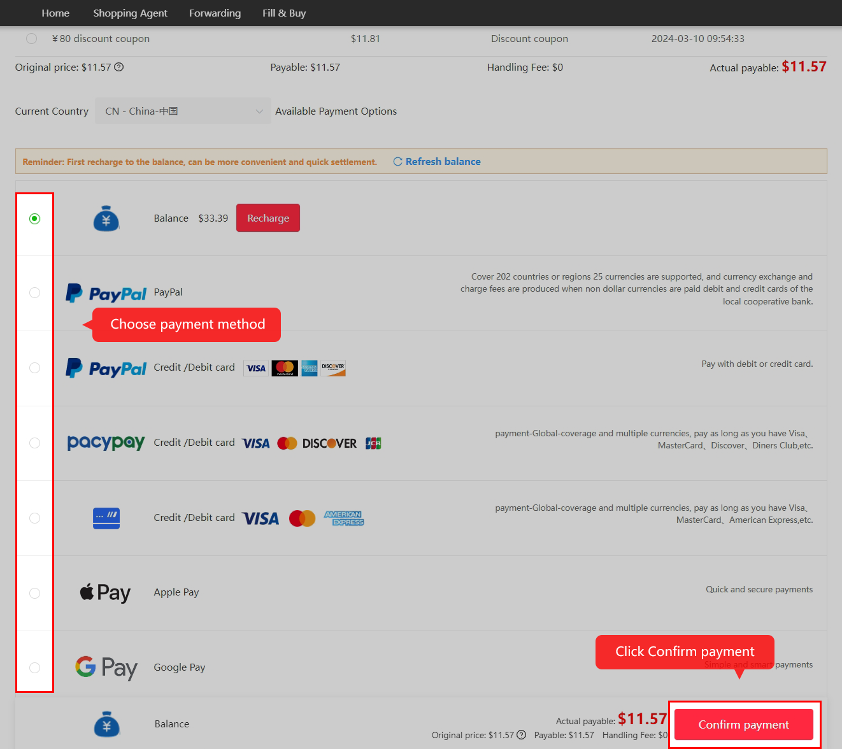
Task: Click the Refresh balance link
Action: pos(437,161)
